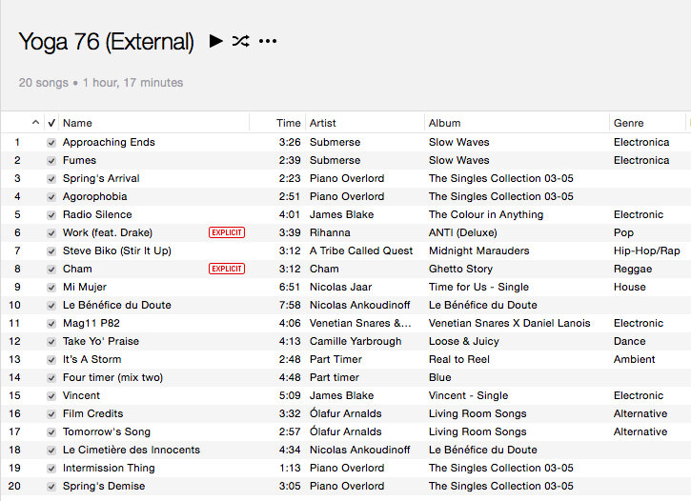The width and height of the screenshot is (691, 501).
Task: Uncheck the Fumes checkbox
Action: pyautogui.click(x=51, y=161)
